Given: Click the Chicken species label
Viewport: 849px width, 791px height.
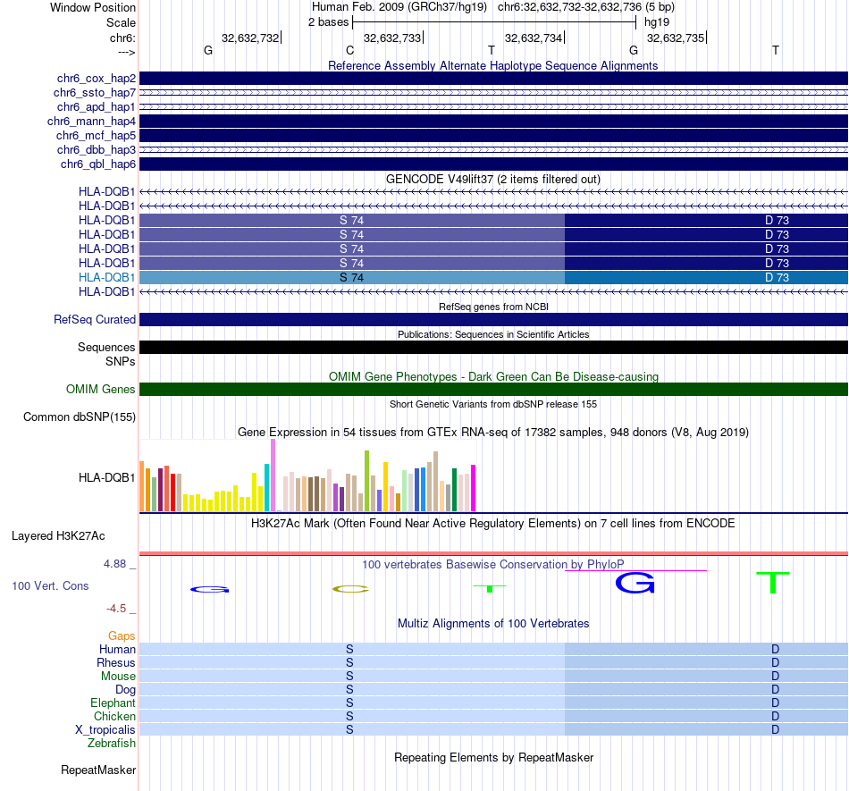Looking at the screenshot, I should point(114,716).
